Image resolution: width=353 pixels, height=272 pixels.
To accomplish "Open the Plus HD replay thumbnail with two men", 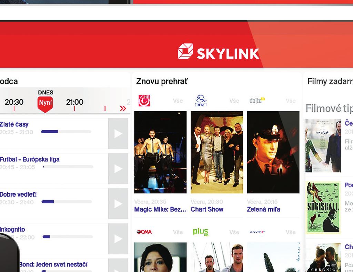I will 217,257.
